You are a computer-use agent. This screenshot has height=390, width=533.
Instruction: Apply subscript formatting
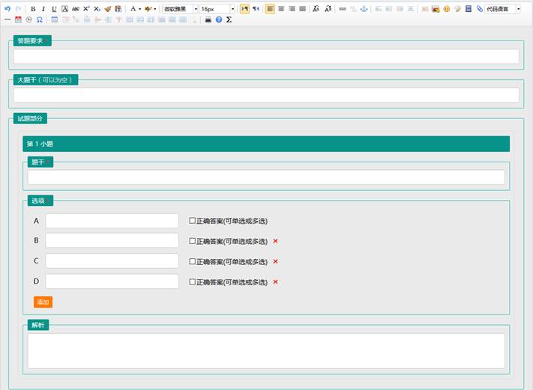coord(97,9)
